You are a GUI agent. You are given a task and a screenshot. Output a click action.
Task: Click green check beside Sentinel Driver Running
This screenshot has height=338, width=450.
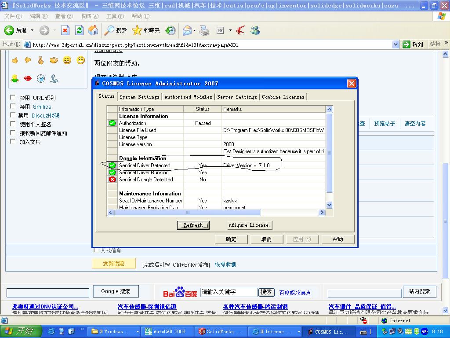click(x=112, y=173)
